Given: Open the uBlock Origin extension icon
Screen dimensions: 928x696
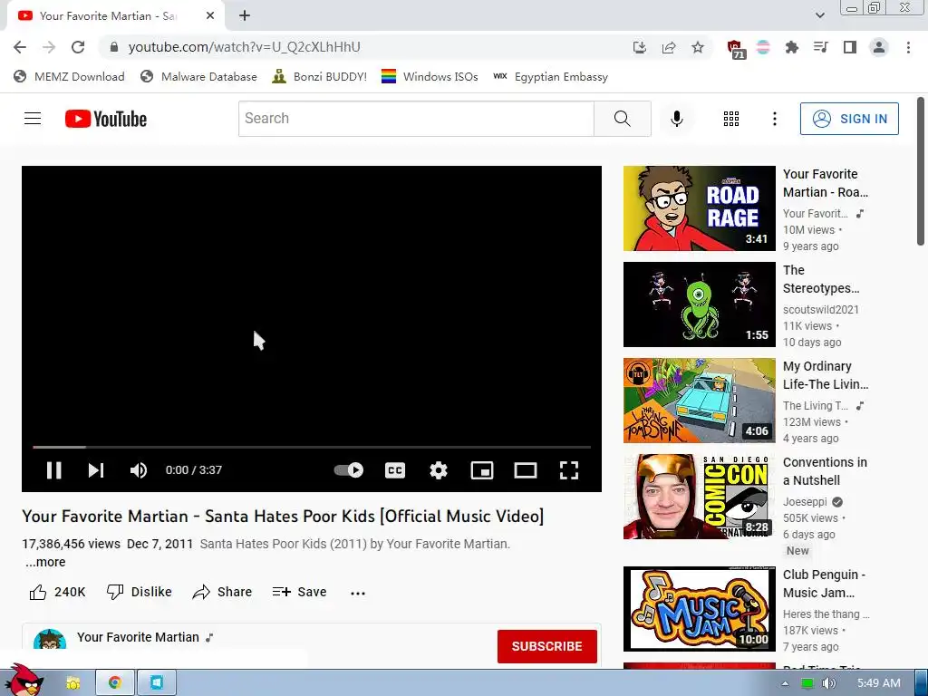Looking at the screenshot, I should pos(736,49).
